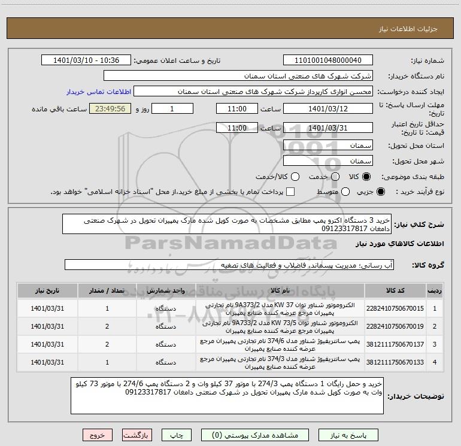Click the جزئیات اطلاعات نیاز header title
This screenshot has width=461, height=446.
[x=408, y=29]
